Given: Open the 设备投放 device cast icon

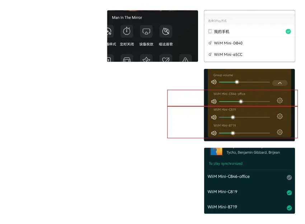Looking at the screenshot, I should pos(146,31).
